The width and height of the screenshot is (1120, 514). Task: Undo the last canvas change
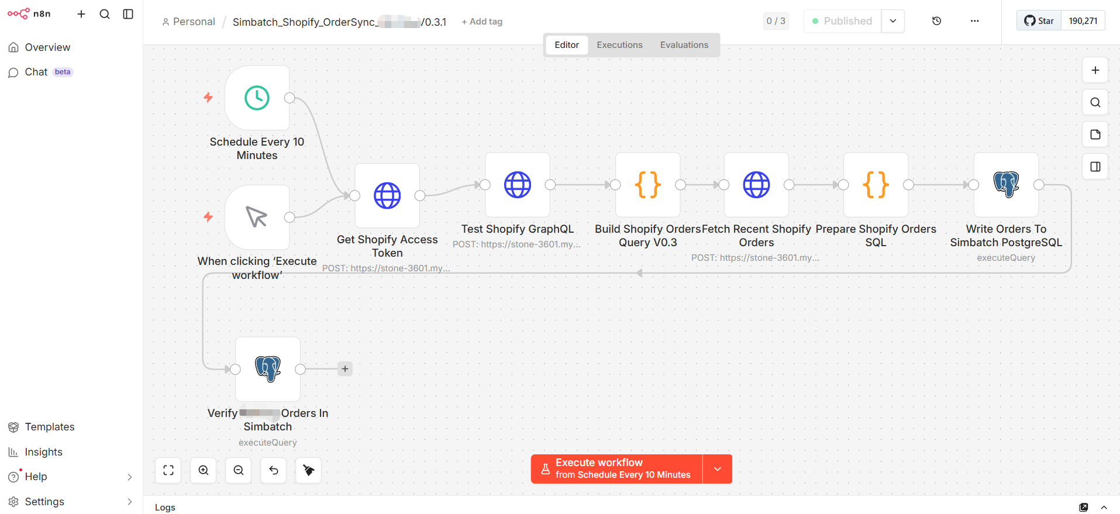click(x=274, y=470)
